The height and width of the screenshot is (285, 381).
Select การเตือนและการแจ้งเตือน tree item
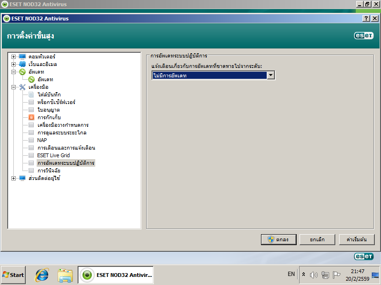66,148
